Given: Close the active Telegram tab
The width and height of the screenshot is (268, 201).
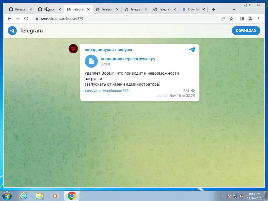Looking at the screenshot, I should tap(88, 9).
